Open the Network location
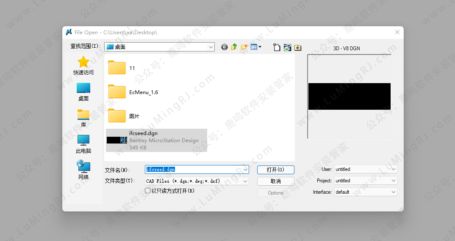Viewport: 455px width, 241px height. (x=83, y=170)
